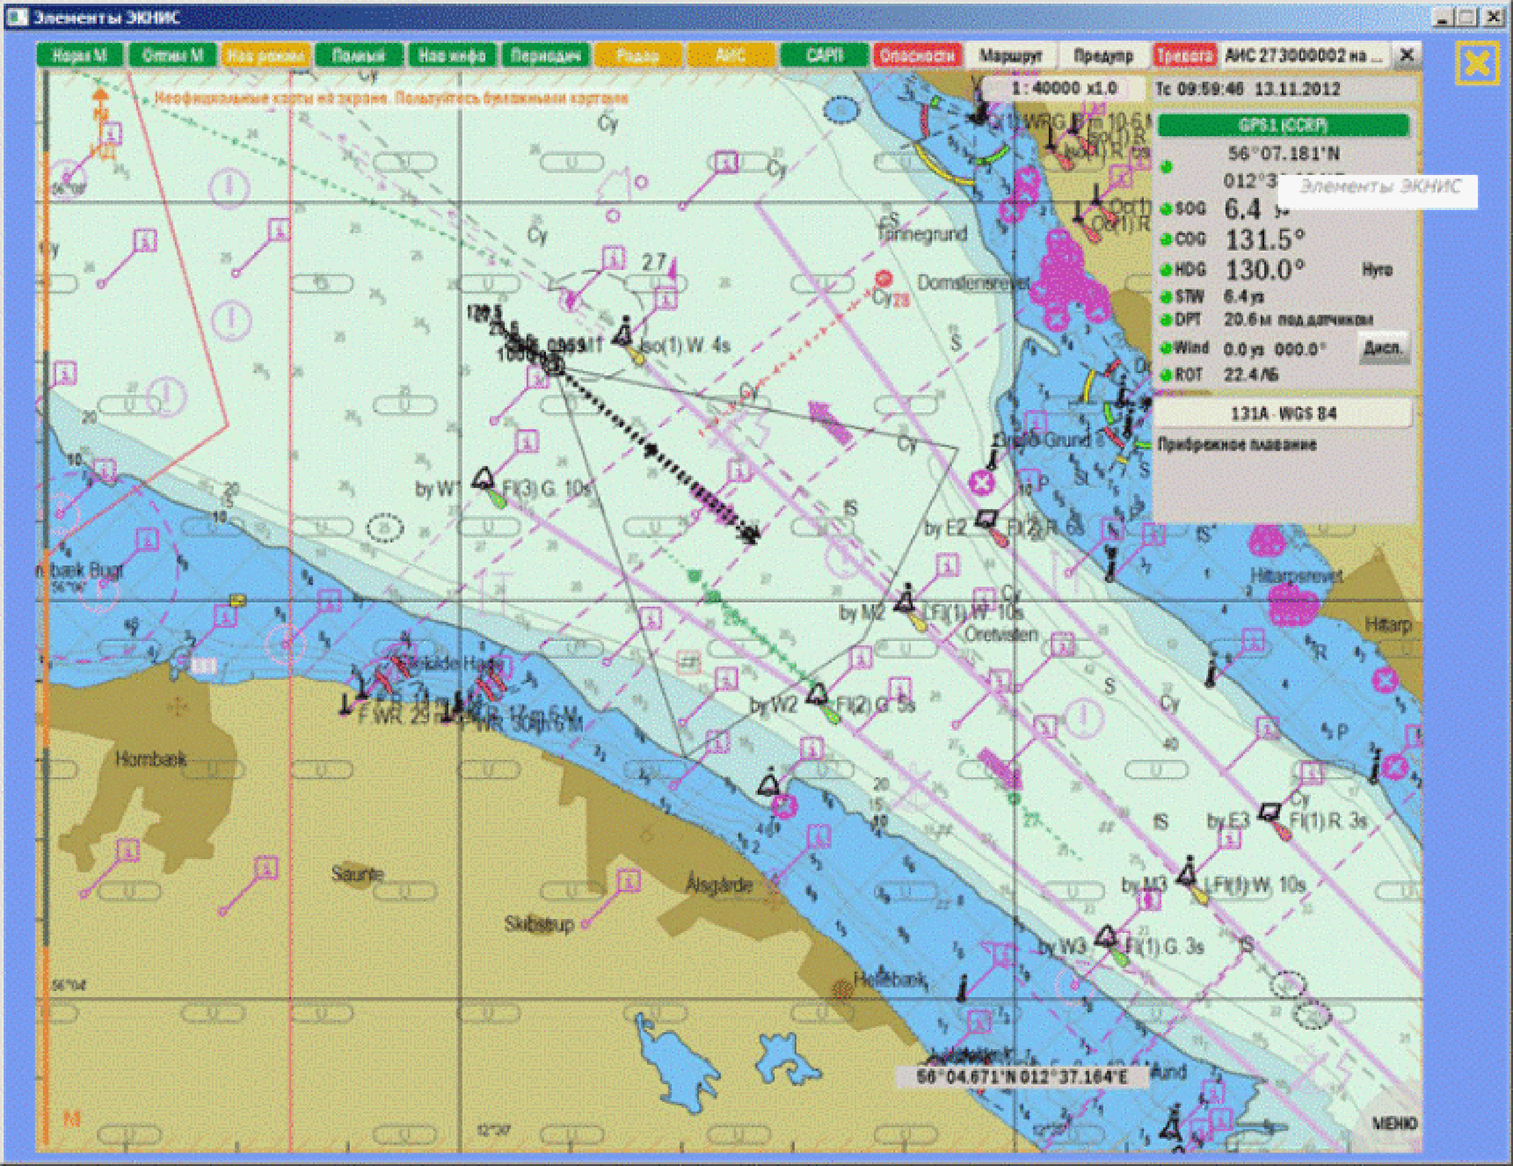Open the Предупр tab
The width and height of the screenshot is (1513, 1166).
(x=1103, y=56)
